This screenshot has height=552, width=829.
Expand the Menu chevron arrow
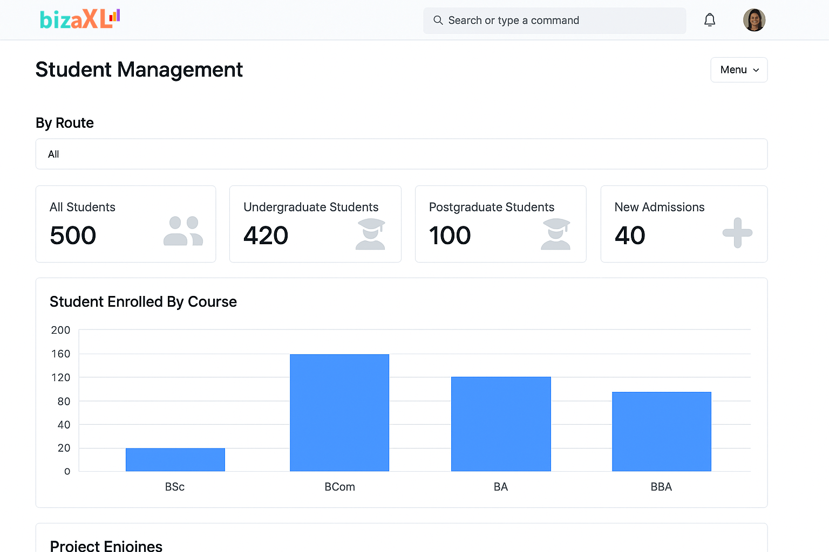coord(756,70)
